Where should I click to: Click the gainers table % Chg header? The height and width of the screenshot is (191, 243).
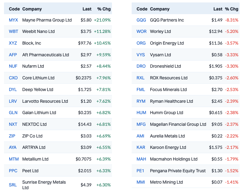(x=104, y=9)
